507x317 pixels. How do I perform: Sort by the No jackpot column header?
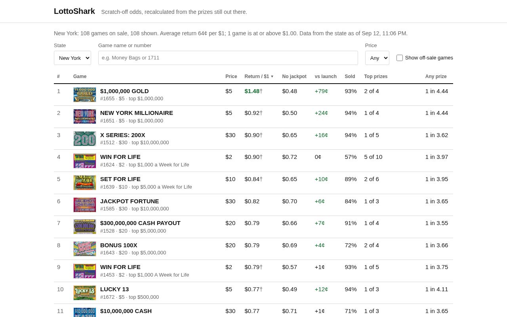point(294,76)
